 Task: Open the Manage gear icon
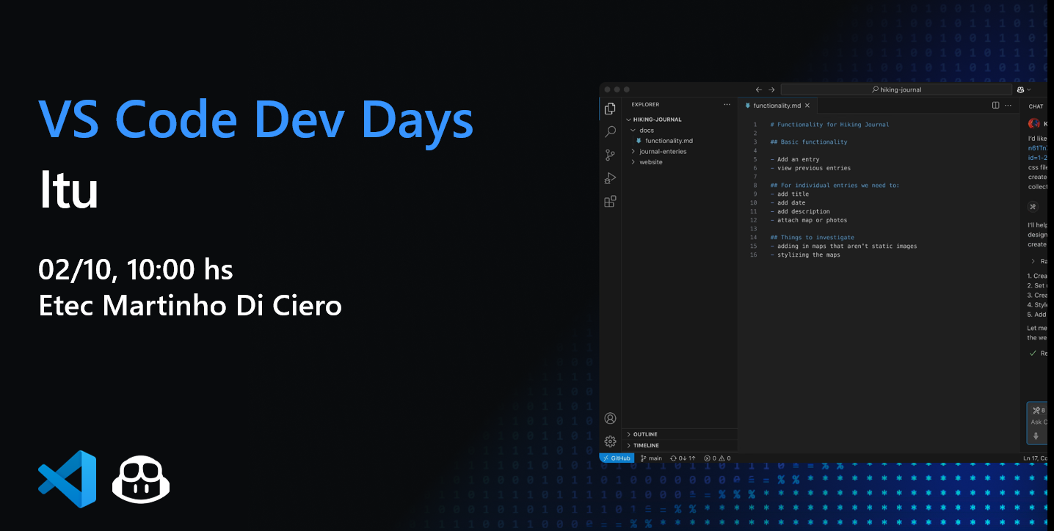[x=610, y=441]
